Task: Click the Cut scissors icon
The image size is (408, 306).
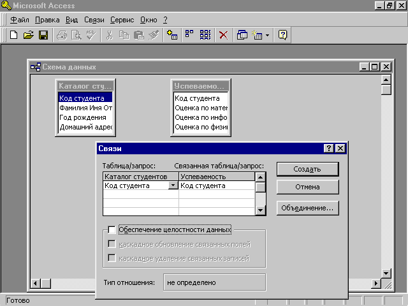Action: tap(110, 35)
